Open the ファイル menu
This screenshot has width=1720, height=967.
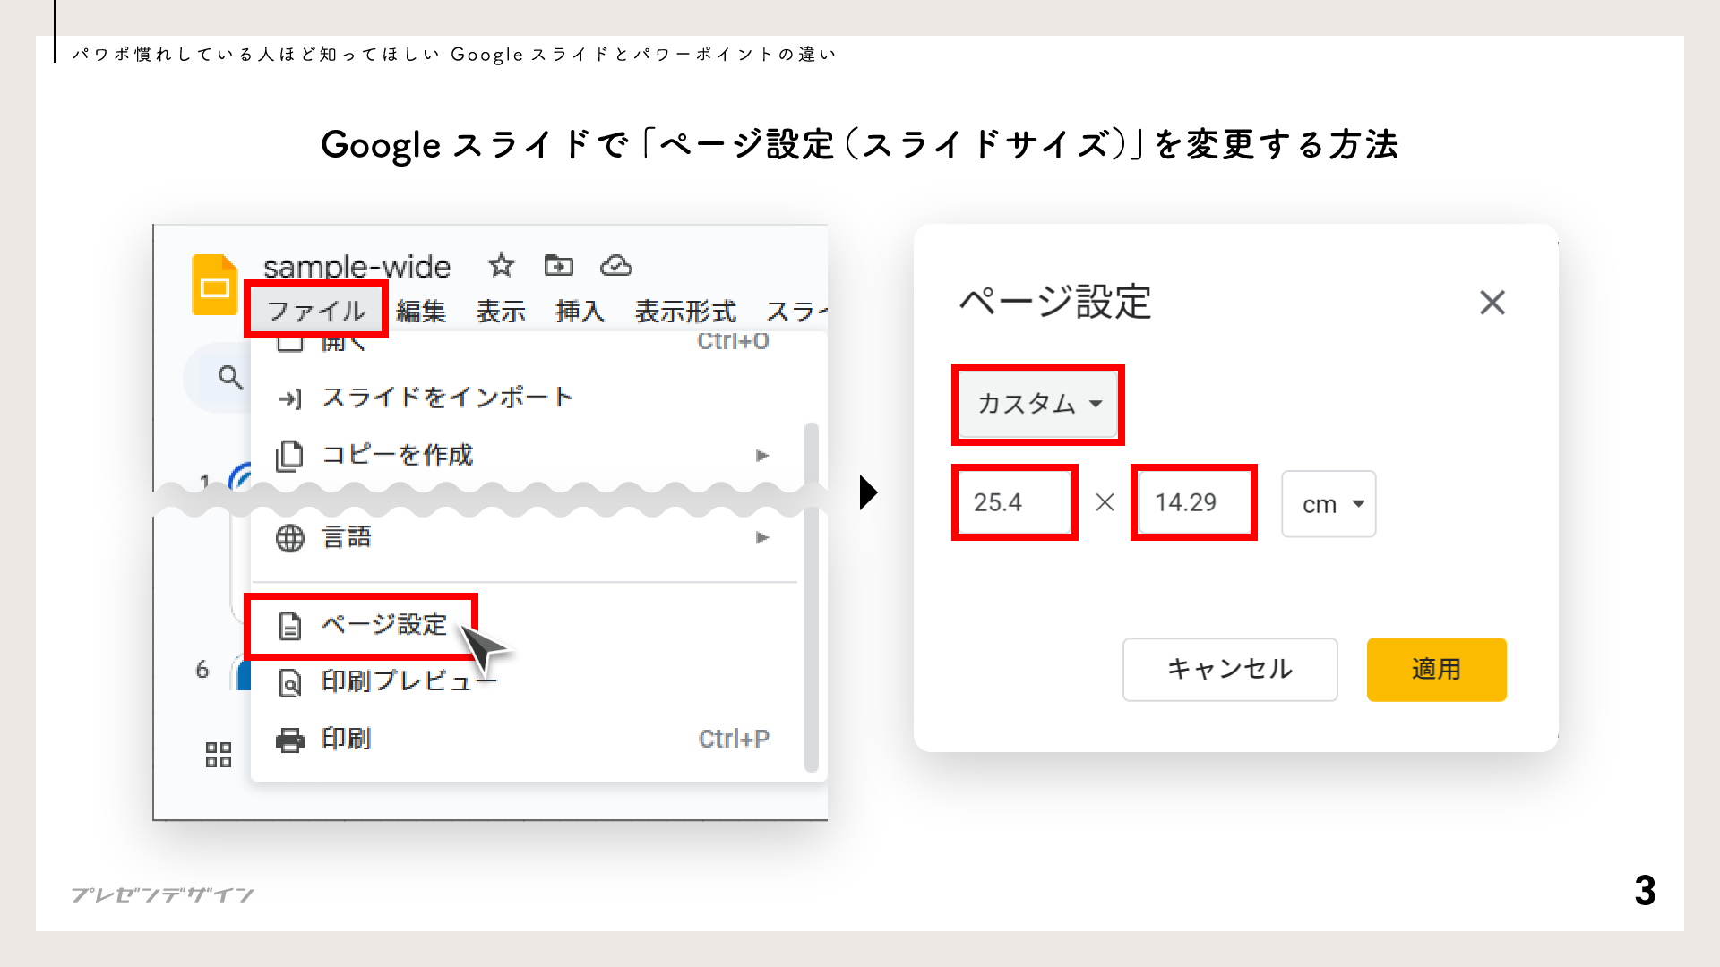click(x=316, y=311)
